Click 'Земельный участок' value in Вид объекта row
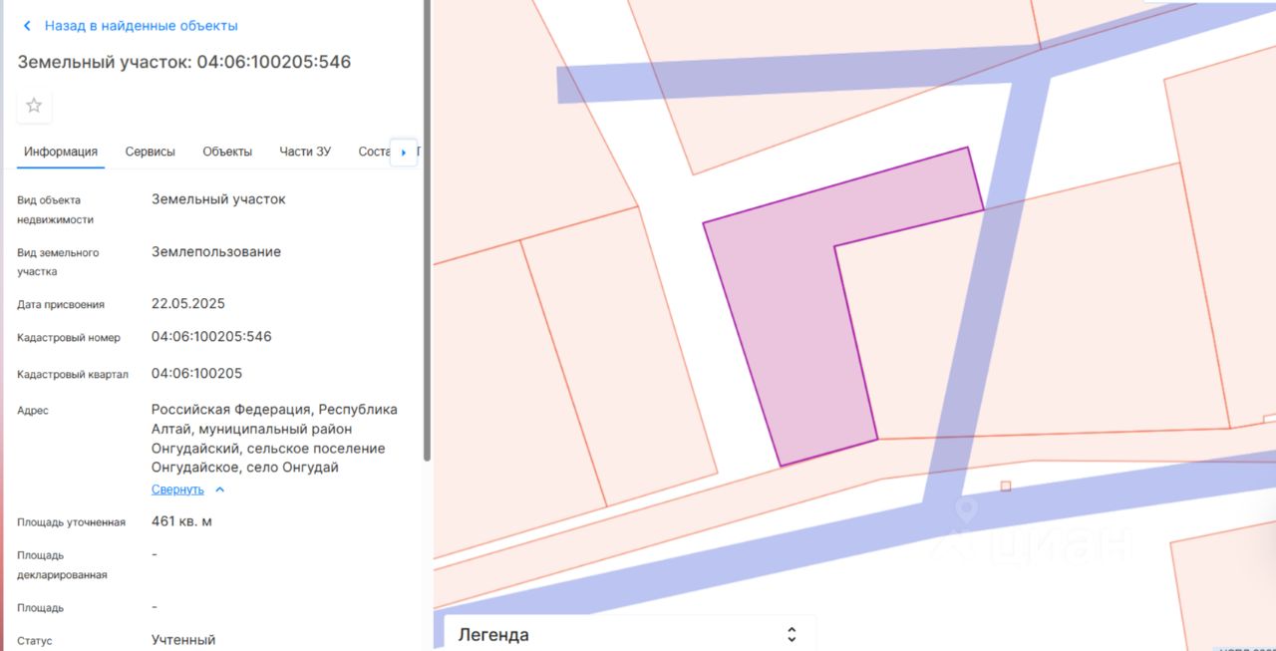This screenshot has height=651, width=1276. click(x=218, y=199)
